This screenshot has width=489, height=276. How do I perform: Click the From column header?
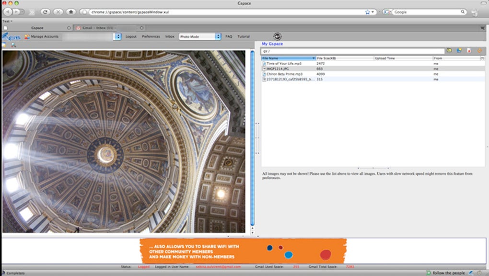coord(456,58)
